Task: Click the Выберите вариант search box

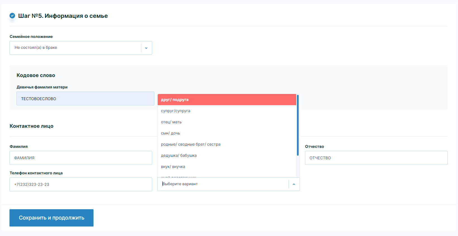Action: coord(223,184)
